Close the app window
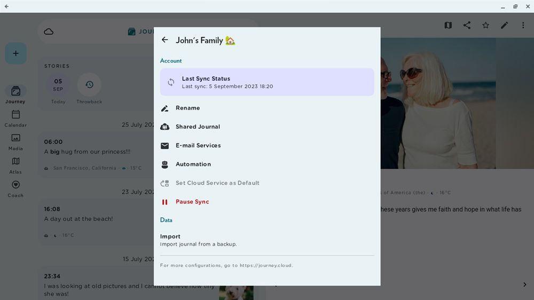The image size is (534, 300). click(x=528, y=6)
